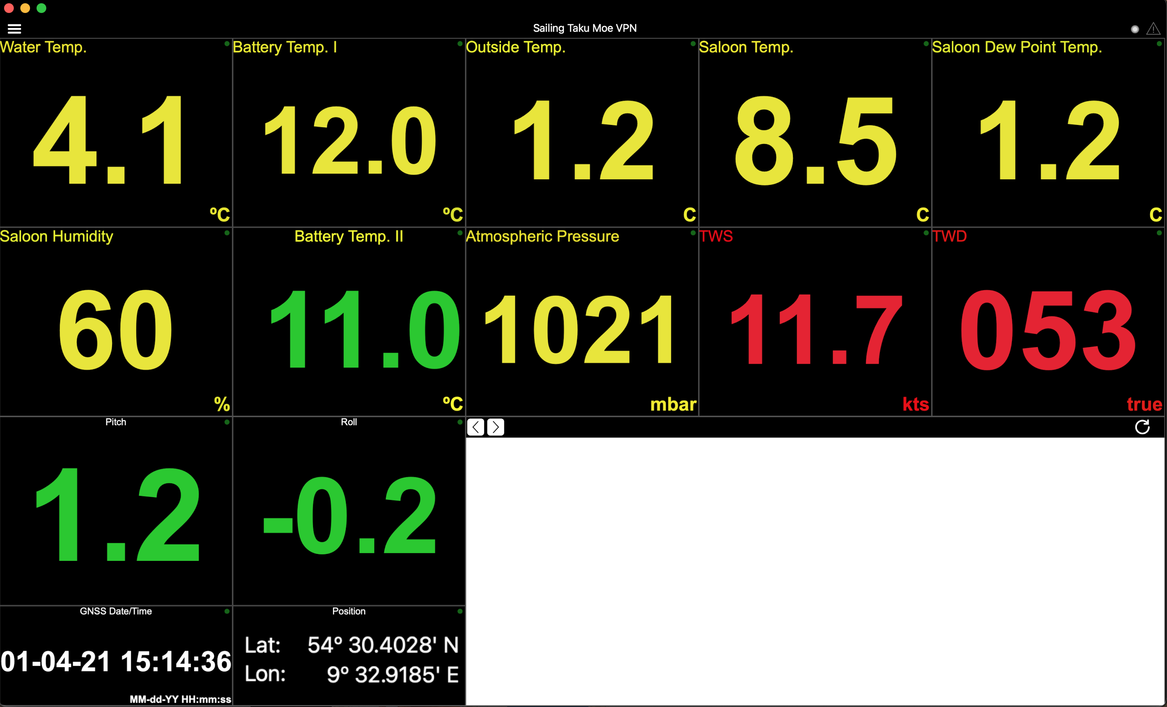Select the Saloon Humidity 60 value
Image resolution: width=1167 pixels, height=707 pixels.
115,330
